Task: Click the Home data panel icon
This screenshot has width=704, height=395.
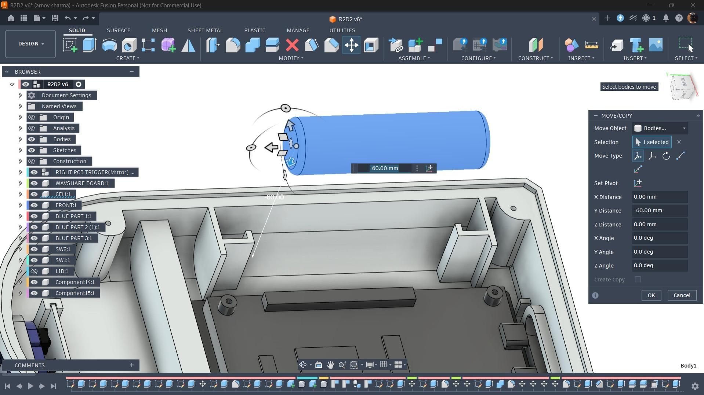Action: 11,18
